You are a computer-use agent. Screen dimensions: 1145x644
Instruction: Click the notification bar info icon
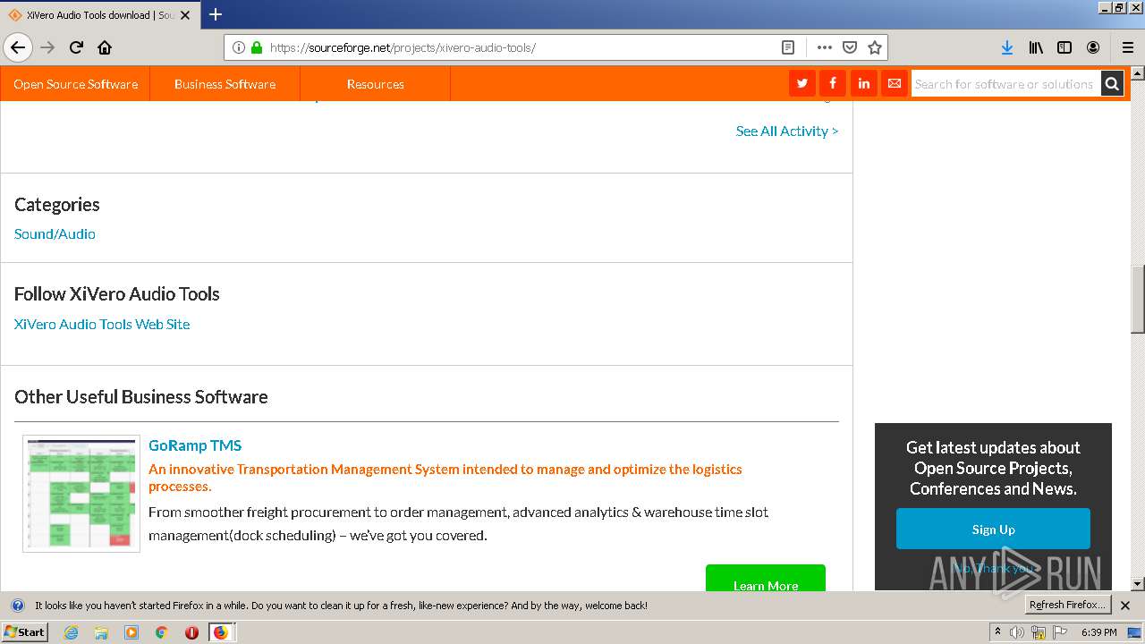(17, 606)
